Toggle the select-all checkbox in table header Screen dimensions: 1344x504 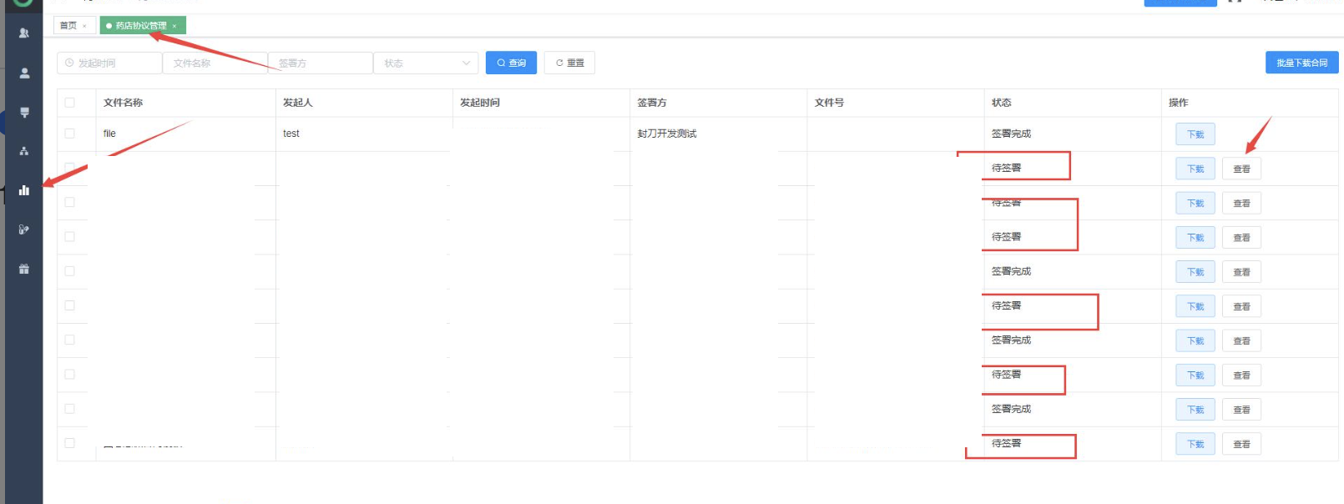tap(69, 103)
